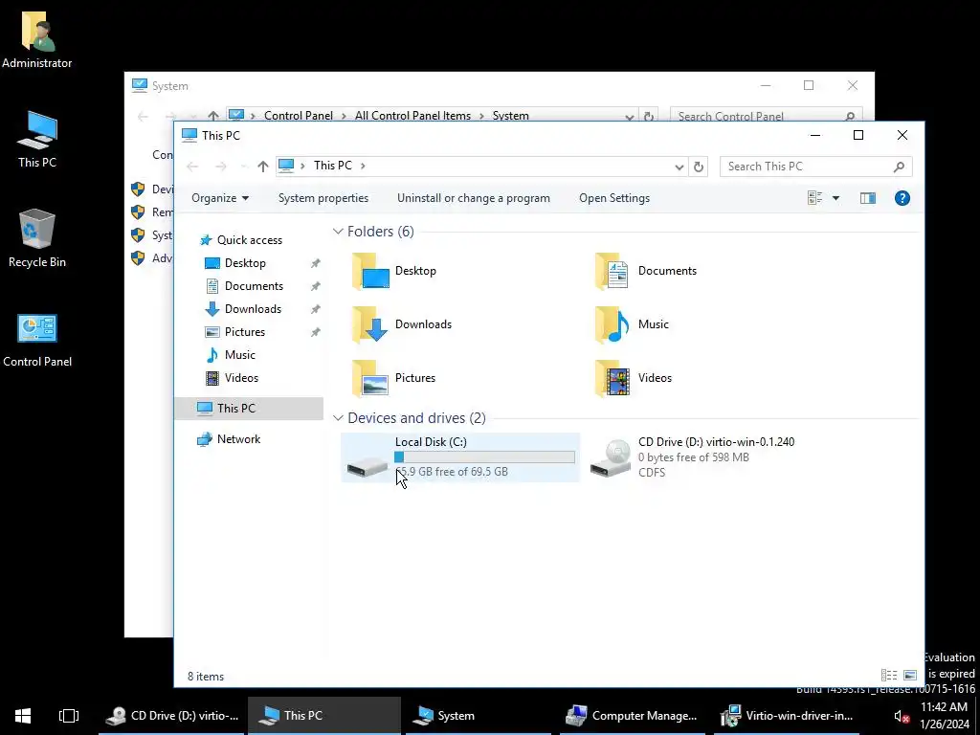Screen dimensions: 980x735
Task: Open the Documents folder in the Folders group
Action: coord(646,271)
